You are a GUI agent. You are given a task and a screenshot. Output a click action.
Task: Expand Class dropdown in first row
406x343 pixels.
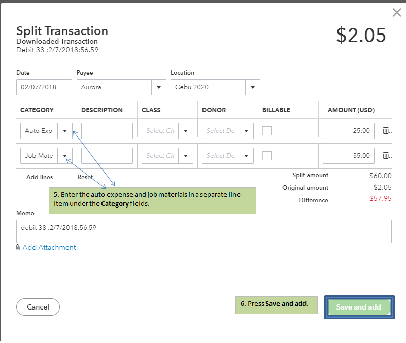click(186, 131)
